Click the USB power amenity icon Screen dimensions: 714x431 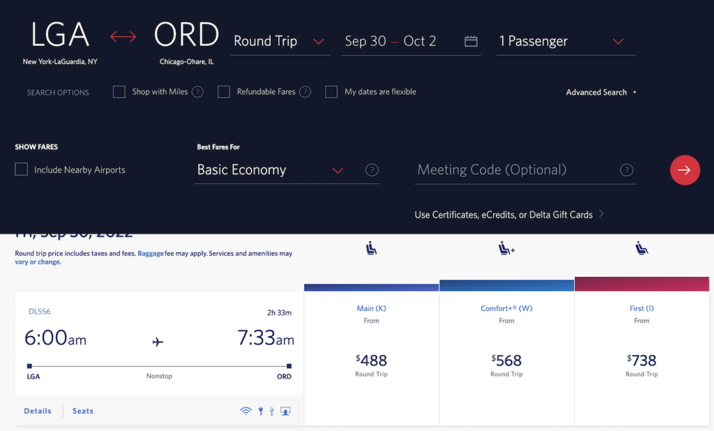point(272,411)
